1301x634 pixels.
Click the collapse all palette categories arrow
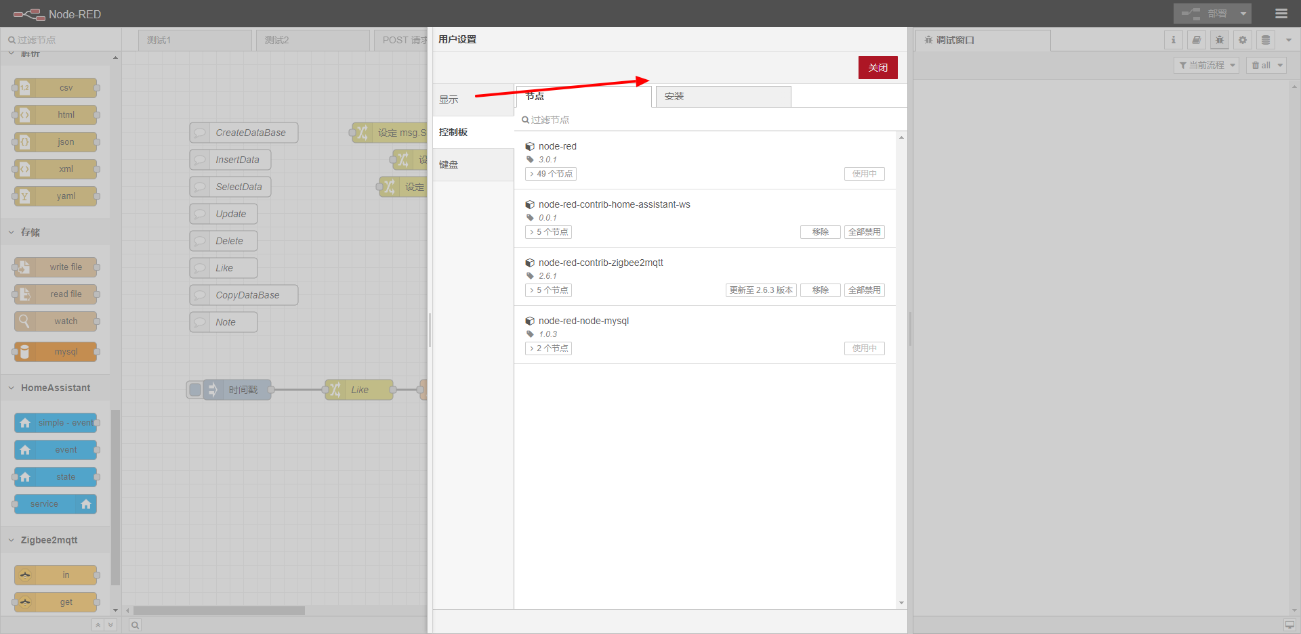[x=98, y=625]
